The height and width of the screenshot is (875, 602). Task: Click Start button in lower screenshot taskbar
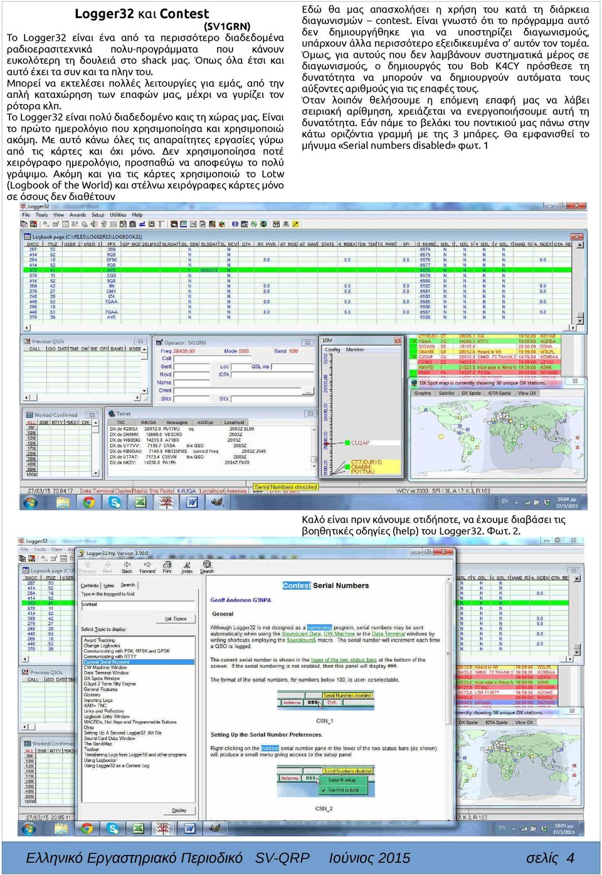coord(29,829)
